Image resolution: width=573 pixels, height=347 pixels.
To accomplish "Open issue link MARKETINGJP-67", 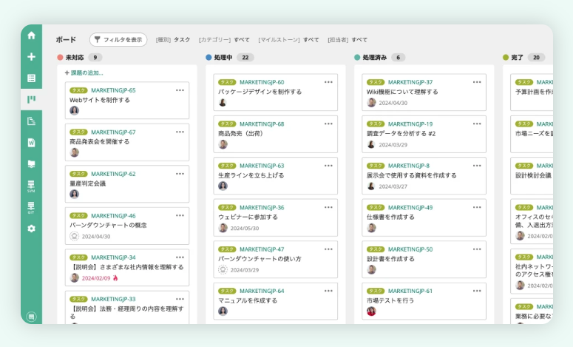I will [x=113, y=132].
